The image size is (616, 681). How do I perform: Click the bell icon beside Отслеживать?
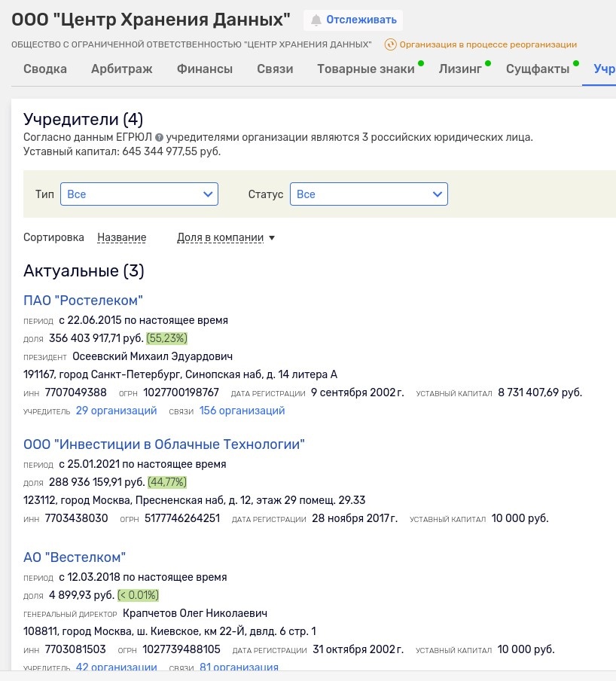pyautogui.click(x=316, y=20)
